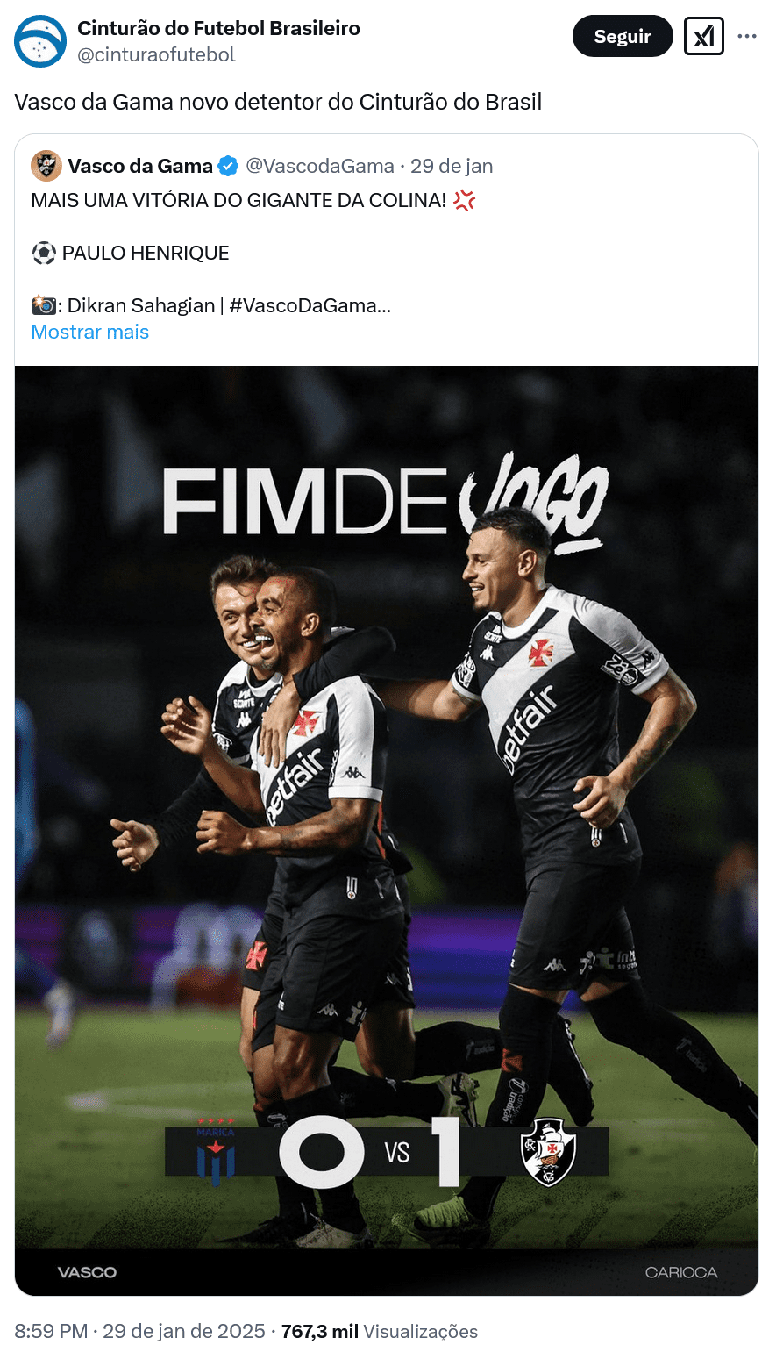Open the FIM DE JOGO match image

click(387, 830)
